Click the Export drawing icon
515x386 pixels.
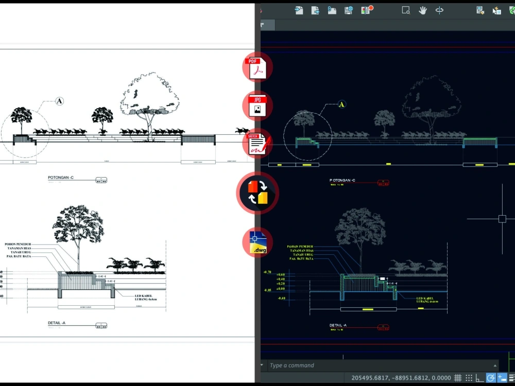pos(316,10)
